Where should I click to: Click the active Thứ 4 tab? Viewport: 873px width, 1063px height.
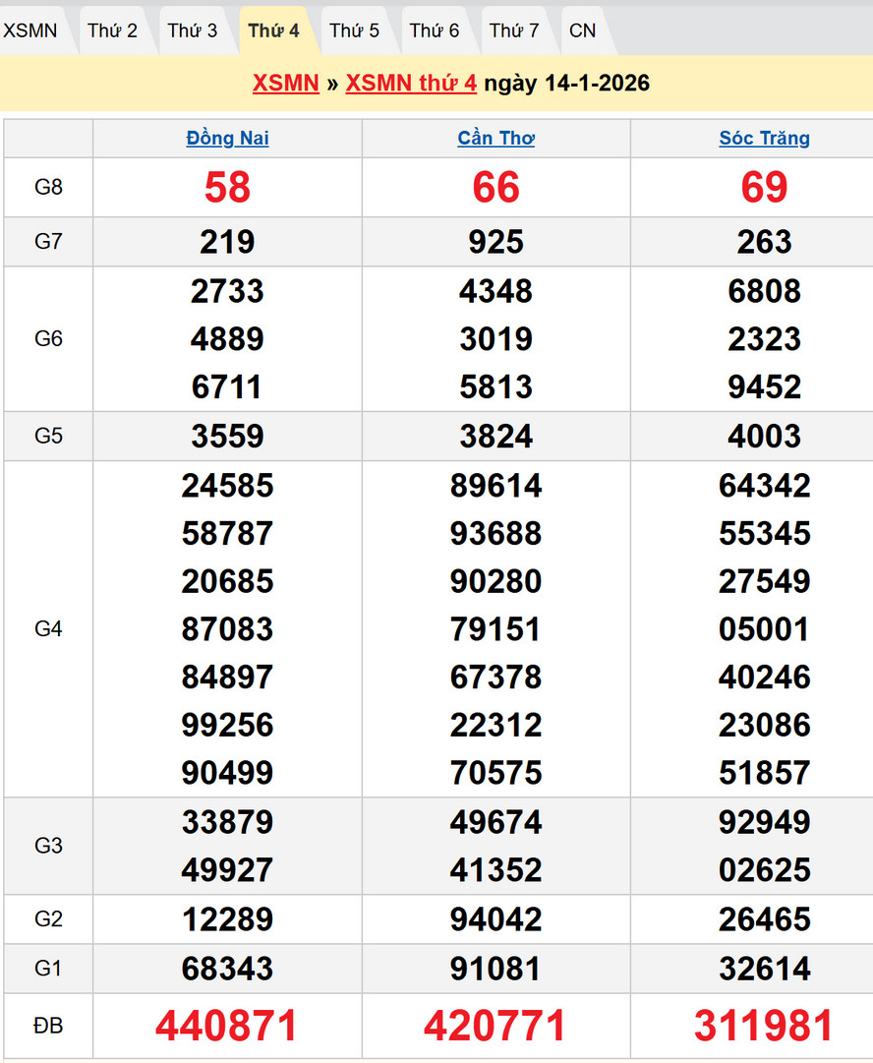273,30
